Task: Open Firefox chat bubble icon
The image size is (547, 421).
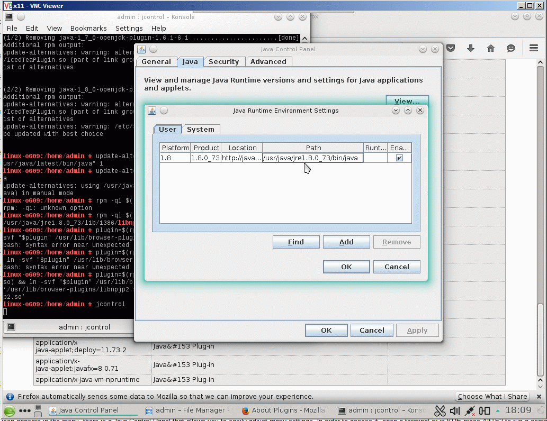Action: click(x=511, y=48)
